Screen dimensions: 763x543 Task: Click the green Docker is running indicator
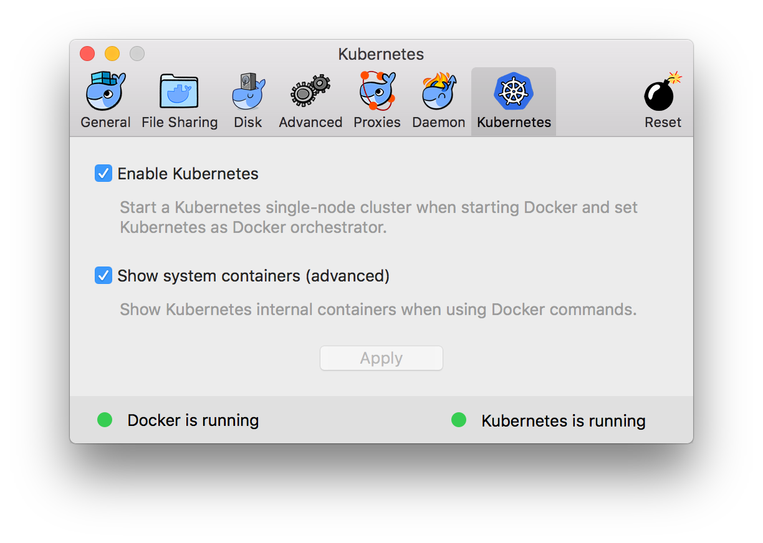105,420
